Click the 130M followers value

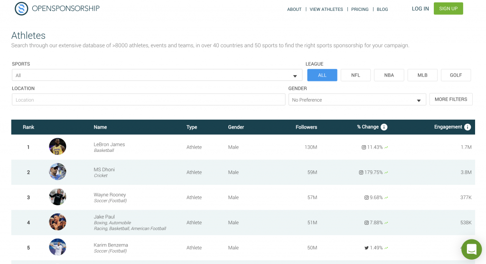[x=310, y=147]
